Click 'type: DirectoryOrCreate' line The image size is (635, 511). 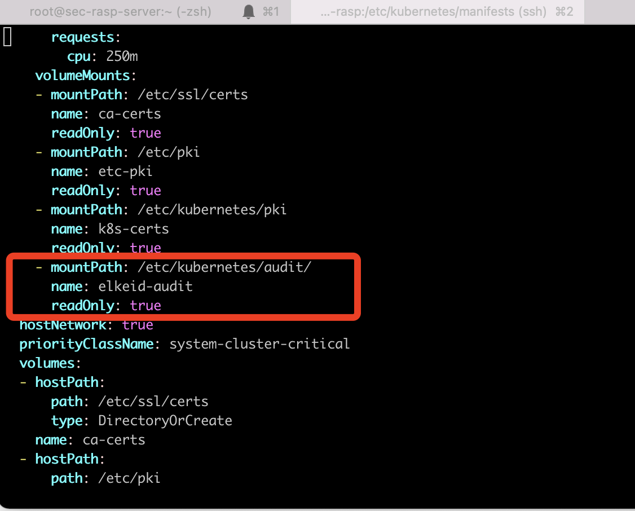point(142,421)
